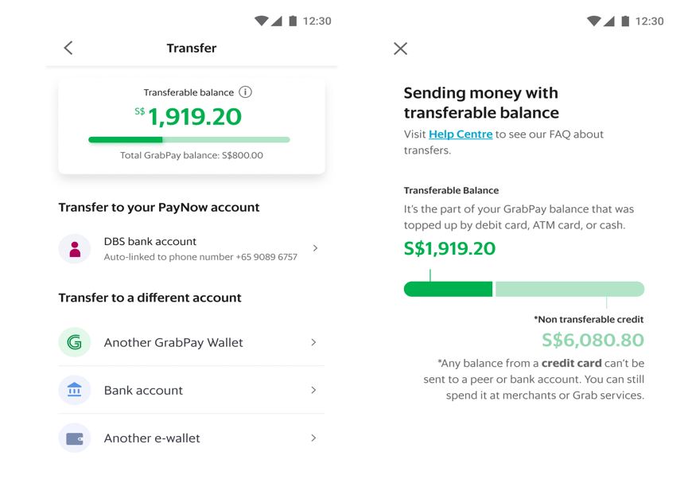Open the Help Centre link
The height and width of the screenshot is (483, 692).
point(461,134)
